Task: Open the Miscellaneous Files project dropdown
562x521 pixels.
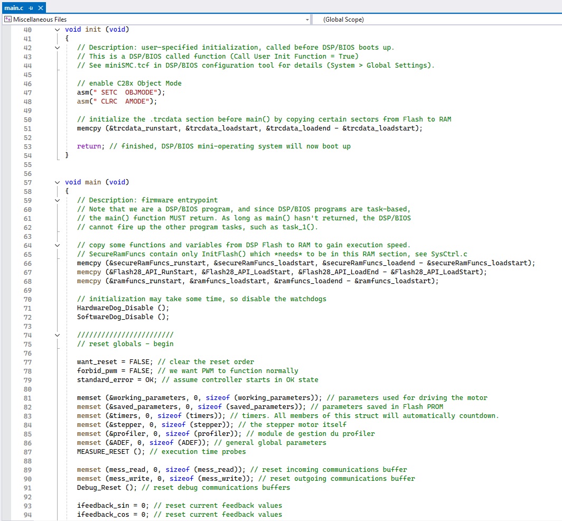Action: pyautogui.click(x=307, y=20)
